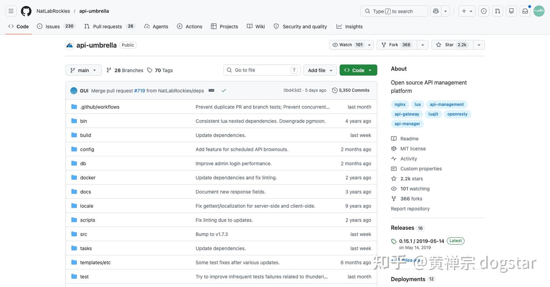The width and height of the screenshot is (550, 287).
Task: Open the user avatar menu
Action: point(539,11)
